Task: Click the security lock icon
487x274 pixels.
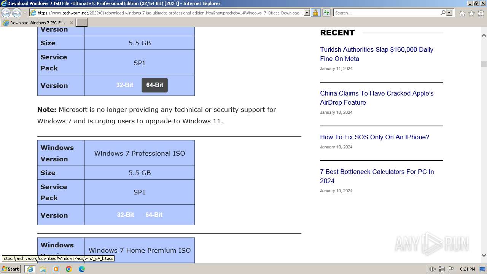Action: click(315, 13)
